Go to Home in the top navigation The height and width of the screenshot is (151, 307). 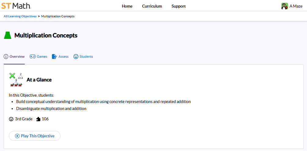pyautogui.click(x=127, y=6)
